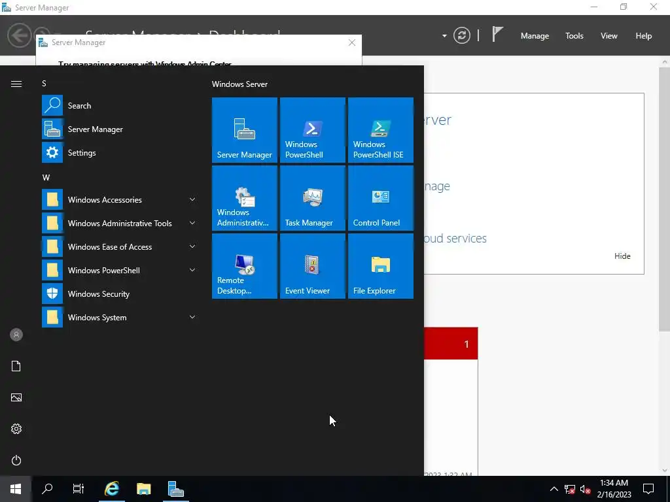The width and height of the screenshot is (670, 502).
Task: Open the Remote Desktop Connection tile
Action: pyautogui.click(x=245, y=266)
